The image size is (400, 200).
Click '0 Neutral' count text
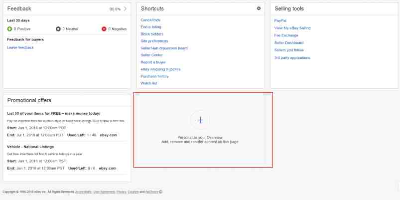coord(70,29)
